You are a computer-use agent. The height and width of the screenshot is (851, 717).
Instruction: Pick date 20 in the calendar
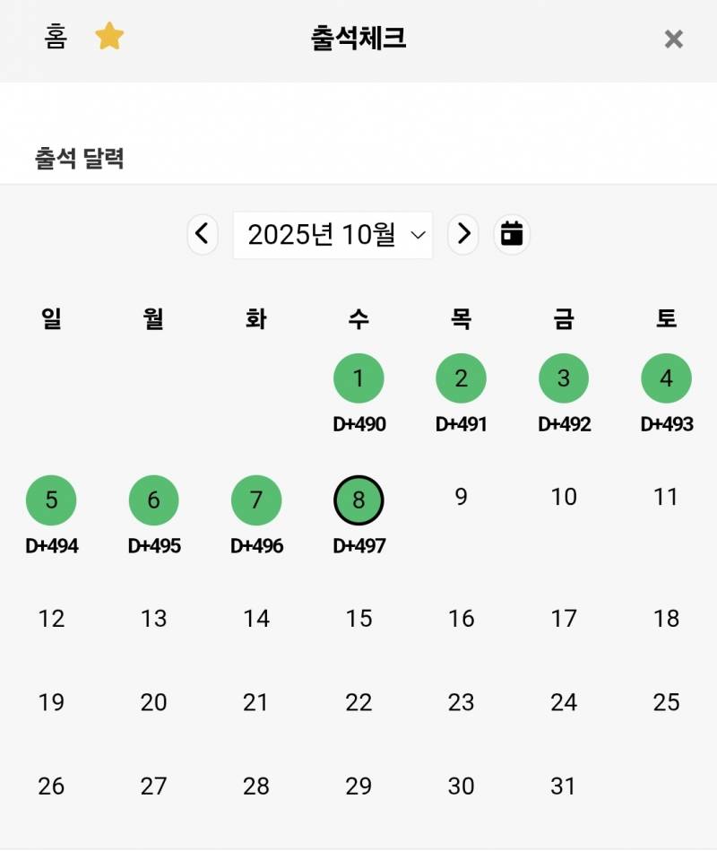(153, 702)
